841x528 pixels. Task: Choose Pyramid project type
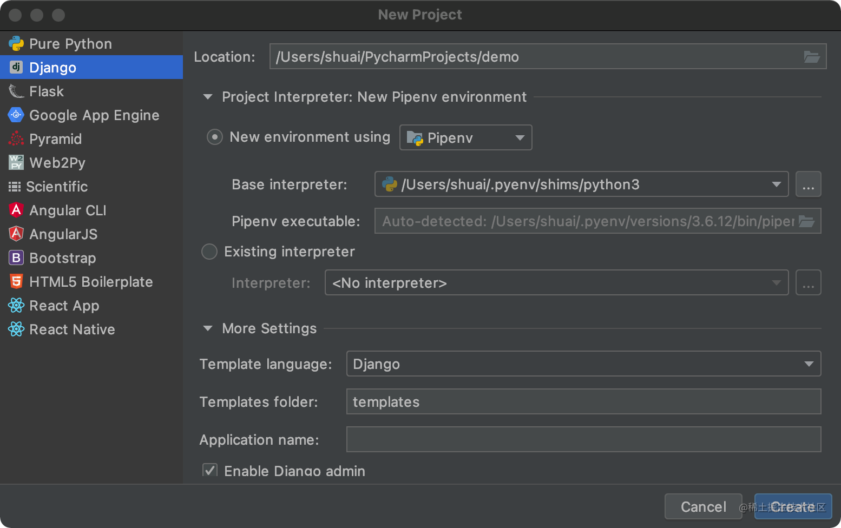[91, 138]
